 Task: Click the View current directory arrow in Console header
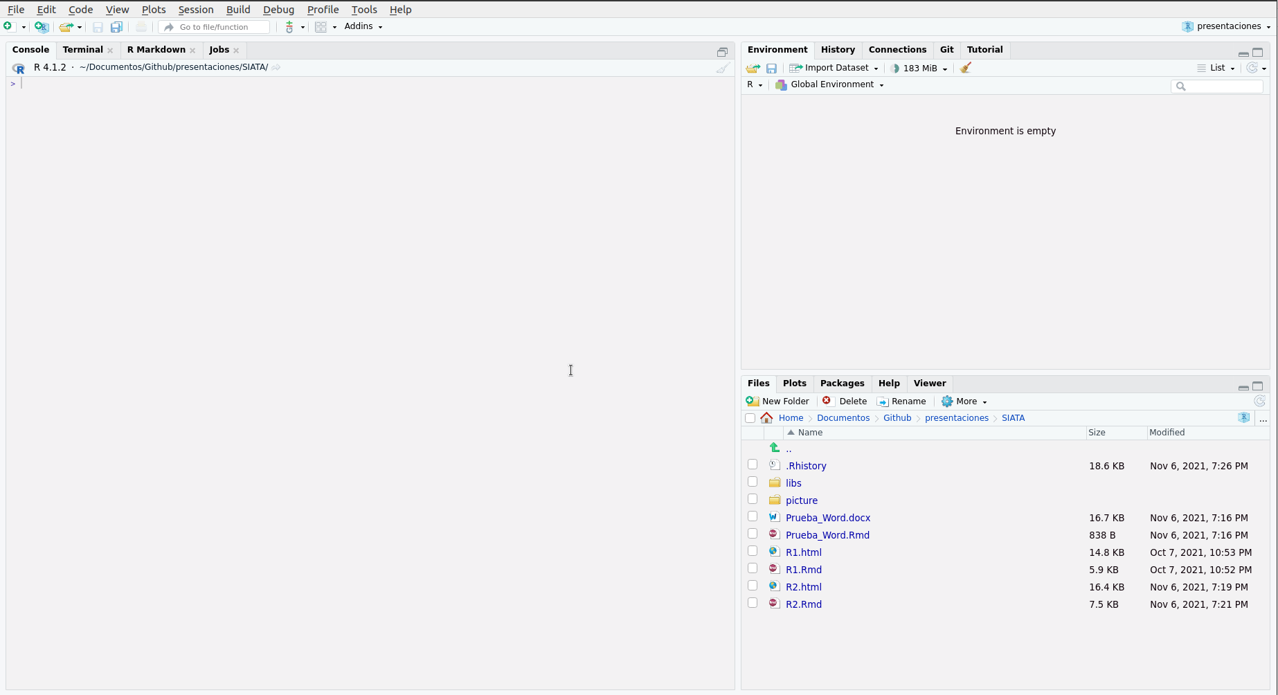click(276, 67)
